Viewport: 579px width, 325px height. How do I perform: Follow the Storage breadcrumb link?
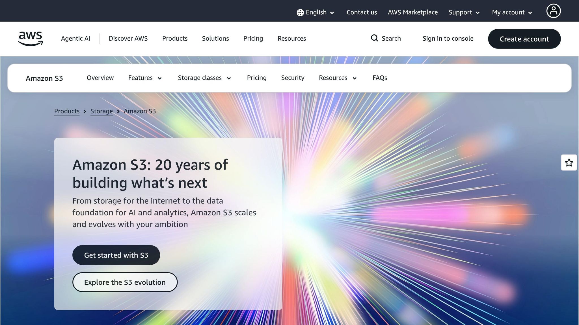coord(101,111)
